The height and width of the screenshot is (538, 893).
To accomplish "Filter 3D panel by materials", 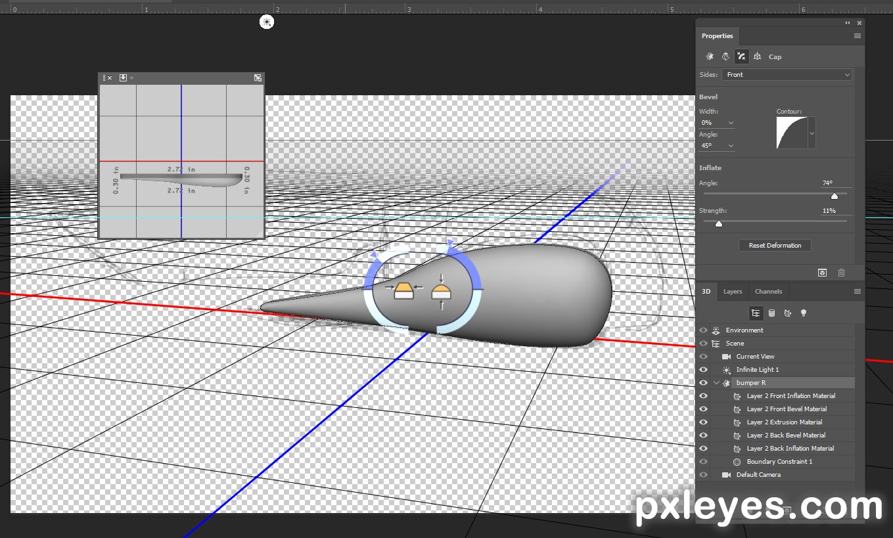I will [x=787, y=313].
